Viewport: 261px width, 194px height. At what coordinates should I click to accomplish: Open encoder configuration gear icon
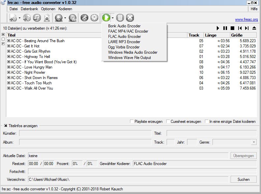click(x=94, y=18)
